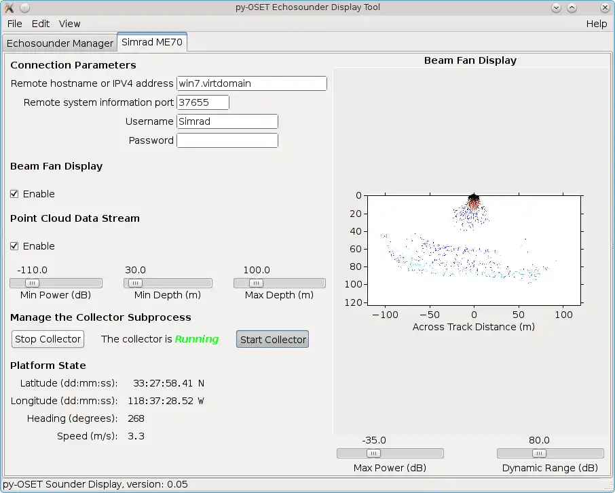The image size is (615, 493).
Task: Click inside the beam fan plot area
Action: click(474, 250)
